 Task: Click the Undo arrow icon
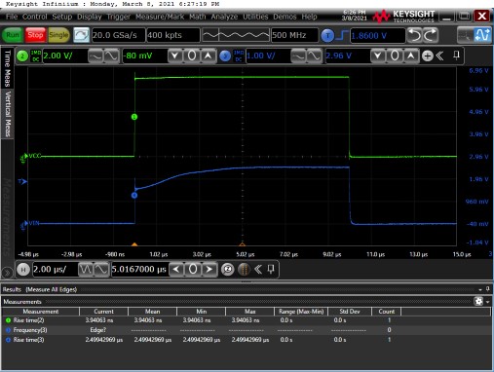pos(415,35)
